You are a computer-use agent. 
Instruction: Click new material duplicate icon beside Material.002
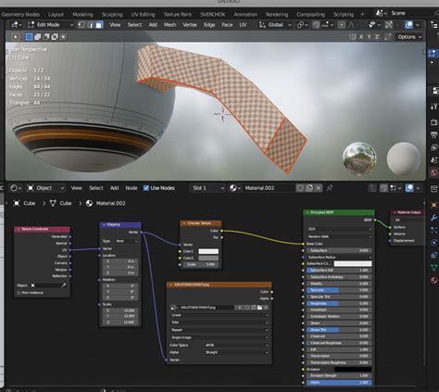click(309, 188)
